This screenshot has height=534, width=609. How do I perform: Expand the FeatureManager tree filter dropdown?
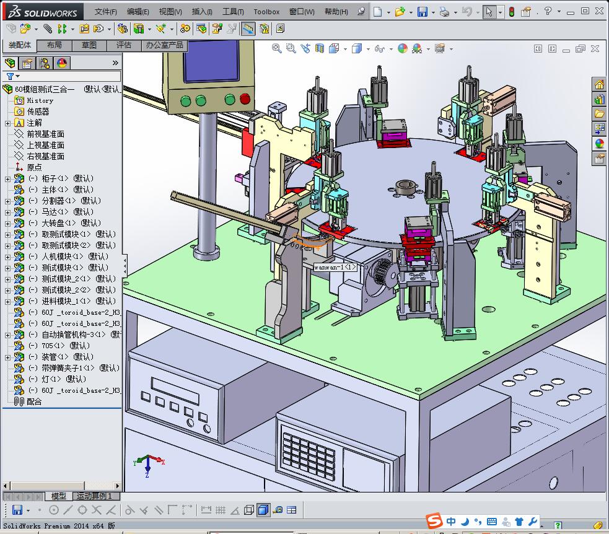[18, 77]
